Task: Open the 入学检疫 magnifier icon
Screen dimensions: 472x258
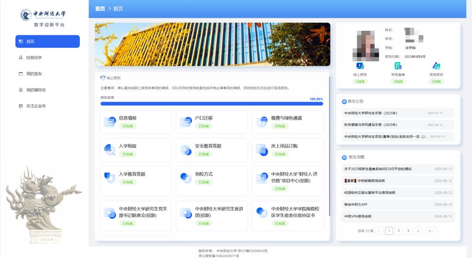Action: click(110, 149)
